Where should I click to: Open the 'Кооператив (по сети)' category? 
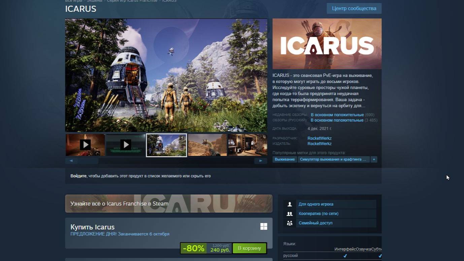tap(319, 214)
